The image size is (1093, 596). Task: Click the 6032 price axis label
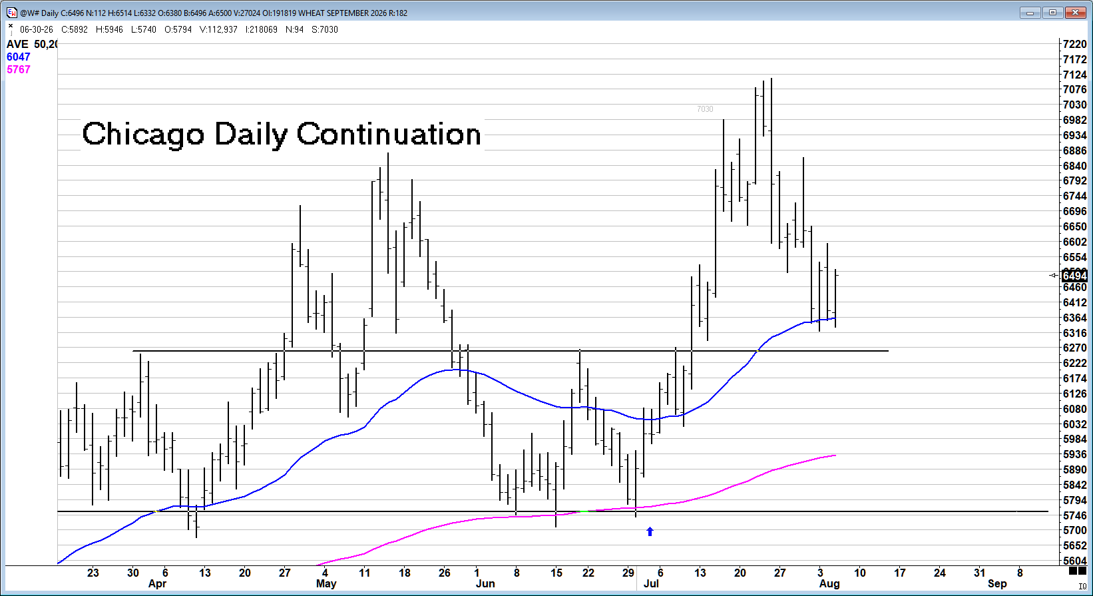coord(1074,424)
